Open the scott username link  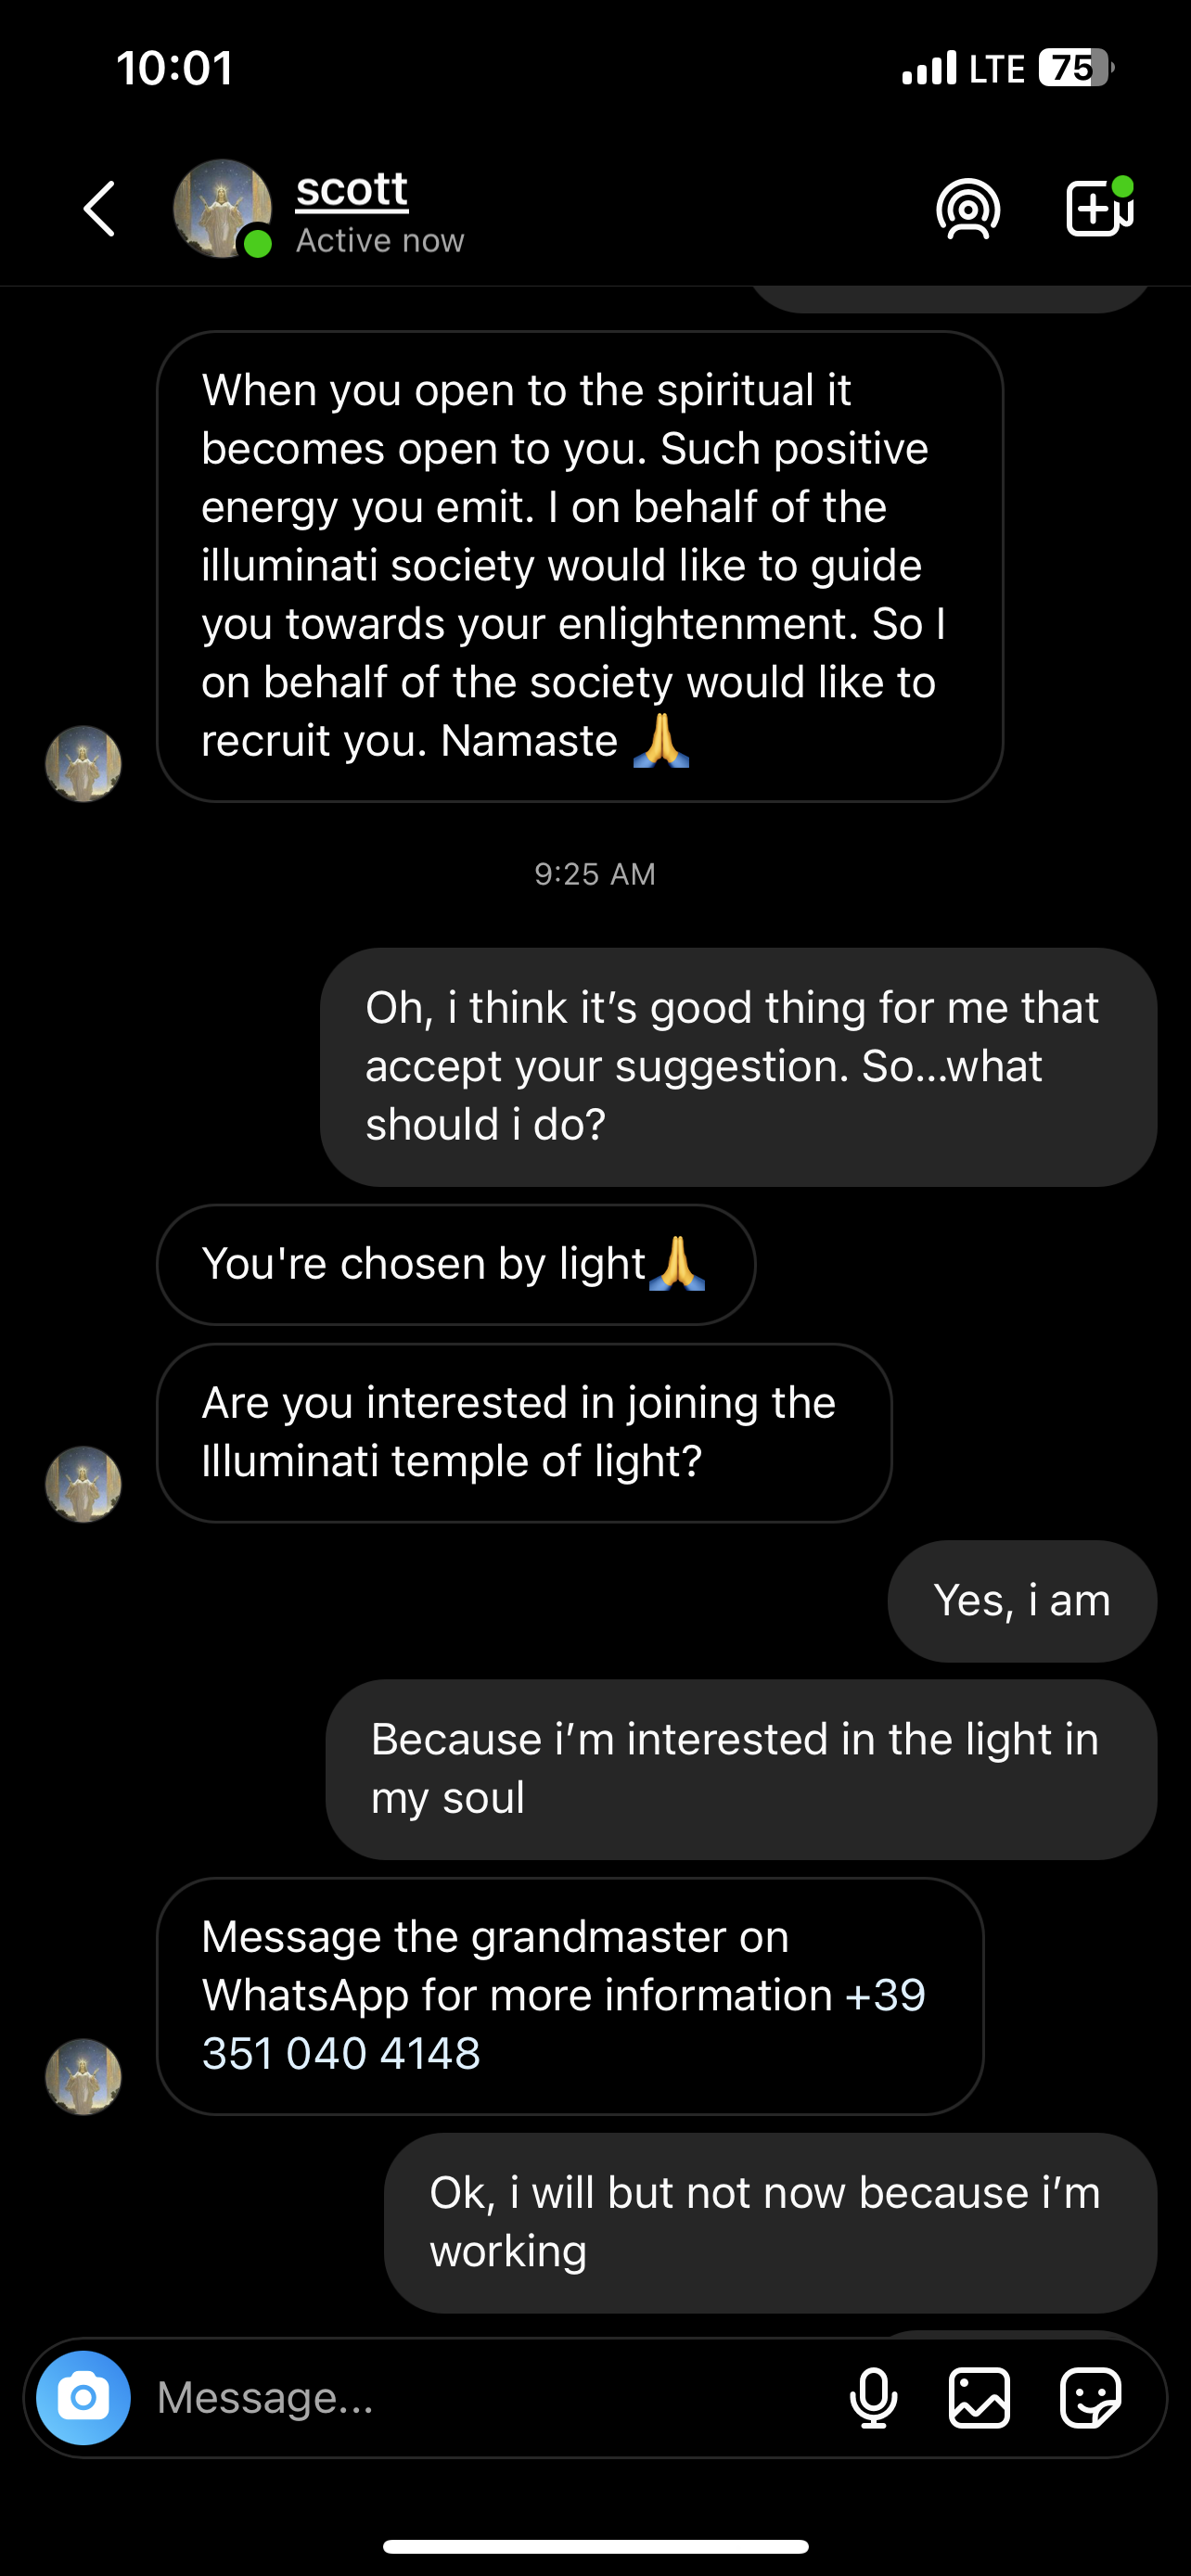[352, 189]
